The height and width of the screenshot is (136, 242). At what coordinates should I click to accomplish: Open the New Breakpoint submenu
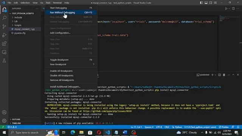point(71,64)
